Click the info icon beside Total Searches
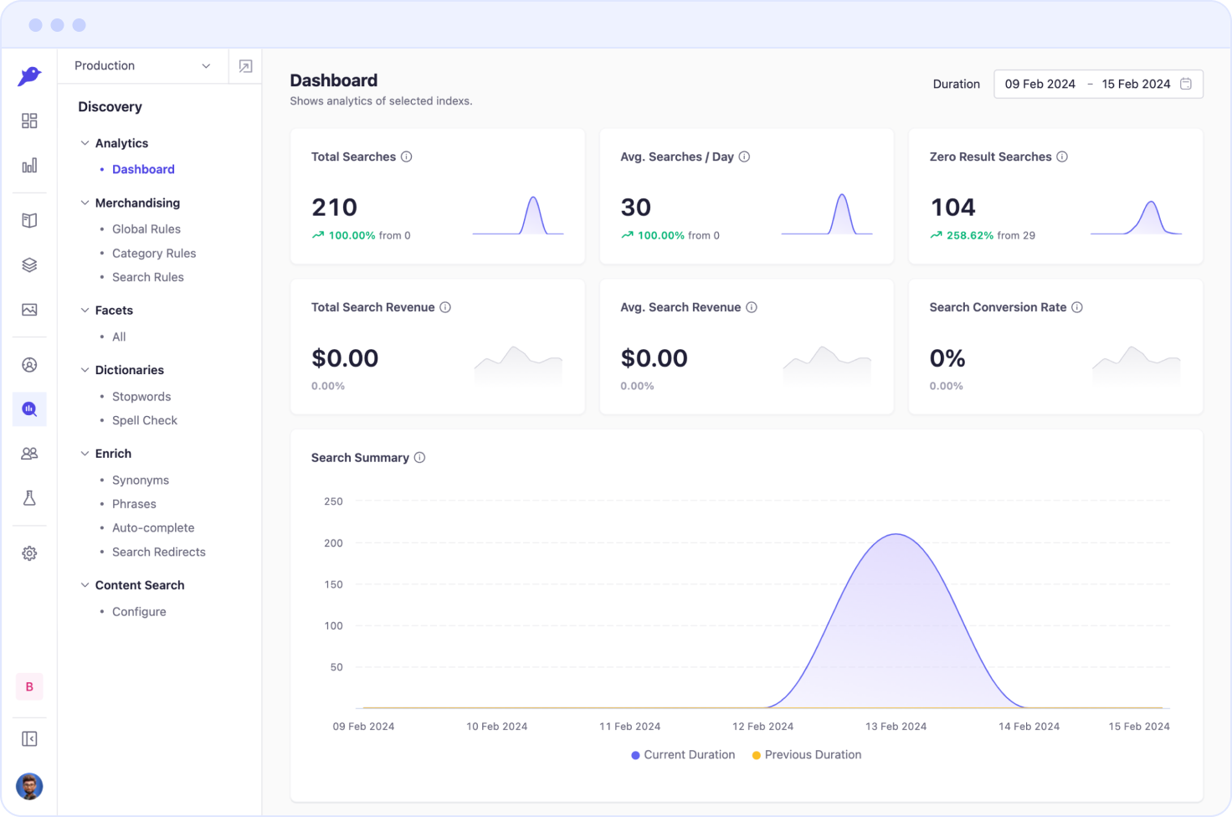Image resolution: width=1232 pixels, height=817 pixels. (x=407, y=157)
